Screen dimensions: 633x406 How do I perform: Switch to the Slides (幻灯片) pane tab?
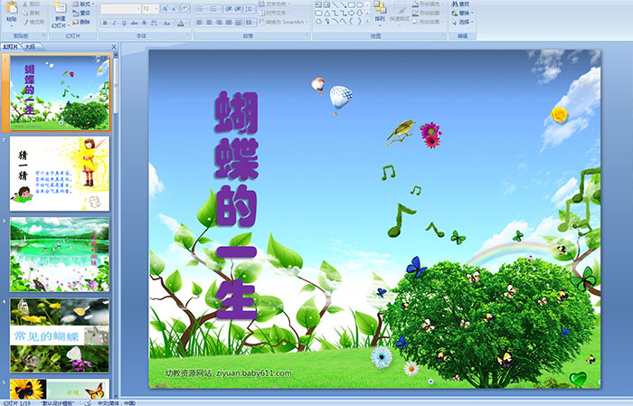pyautogui.click(x=11, y=45)
